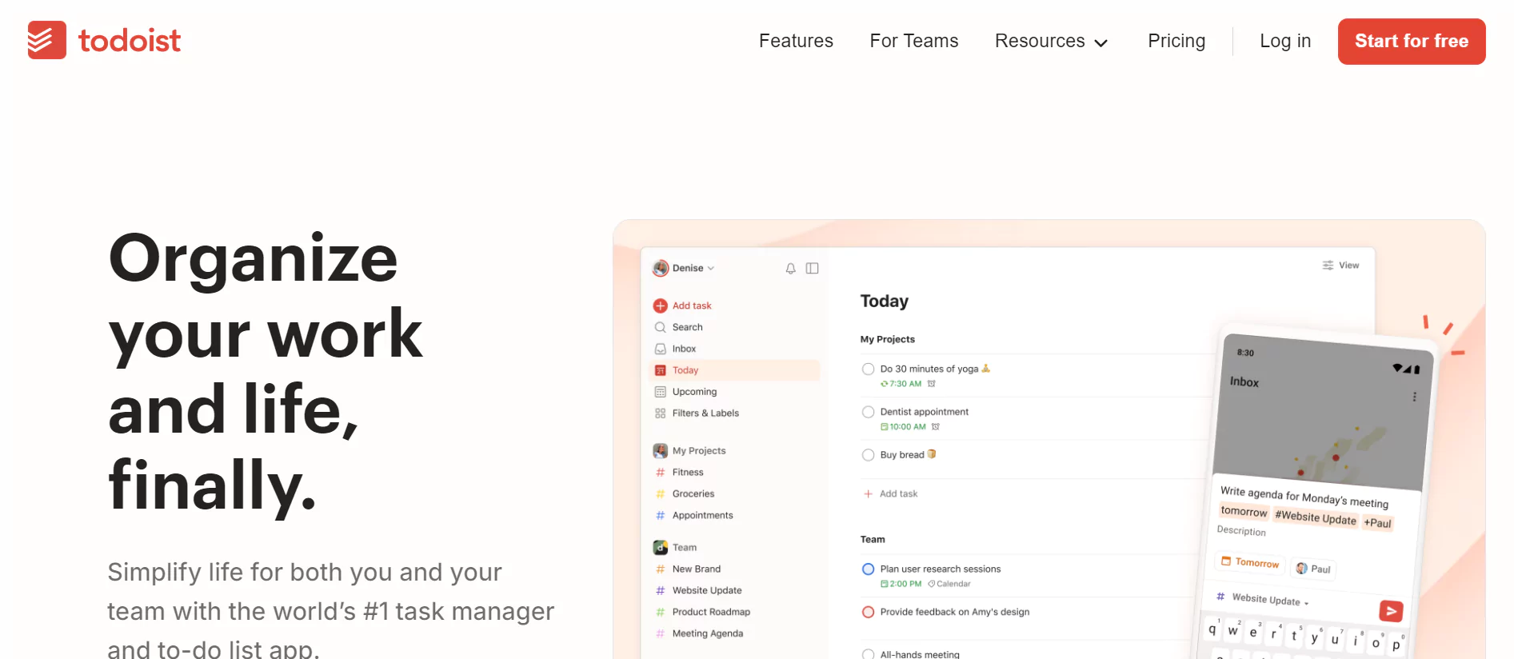This screenshot has height=659, width=1514.
Task: Click the Paul assignee chip on phone
Action: (1313, 569)
